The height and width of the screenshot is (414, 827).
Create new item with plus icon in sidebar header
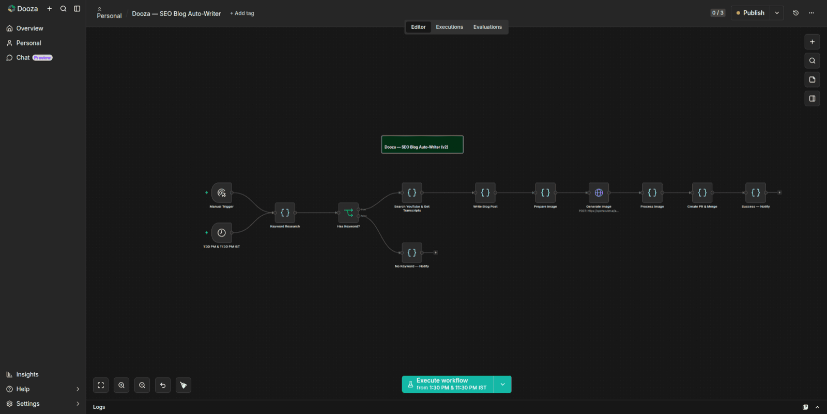pos(50,9)
